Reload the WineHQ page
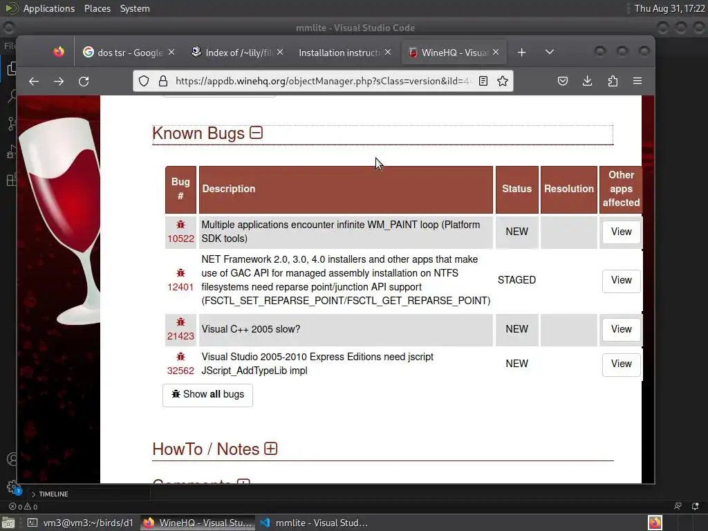Screen dimensions: 708x531 [x=84, y=82]
